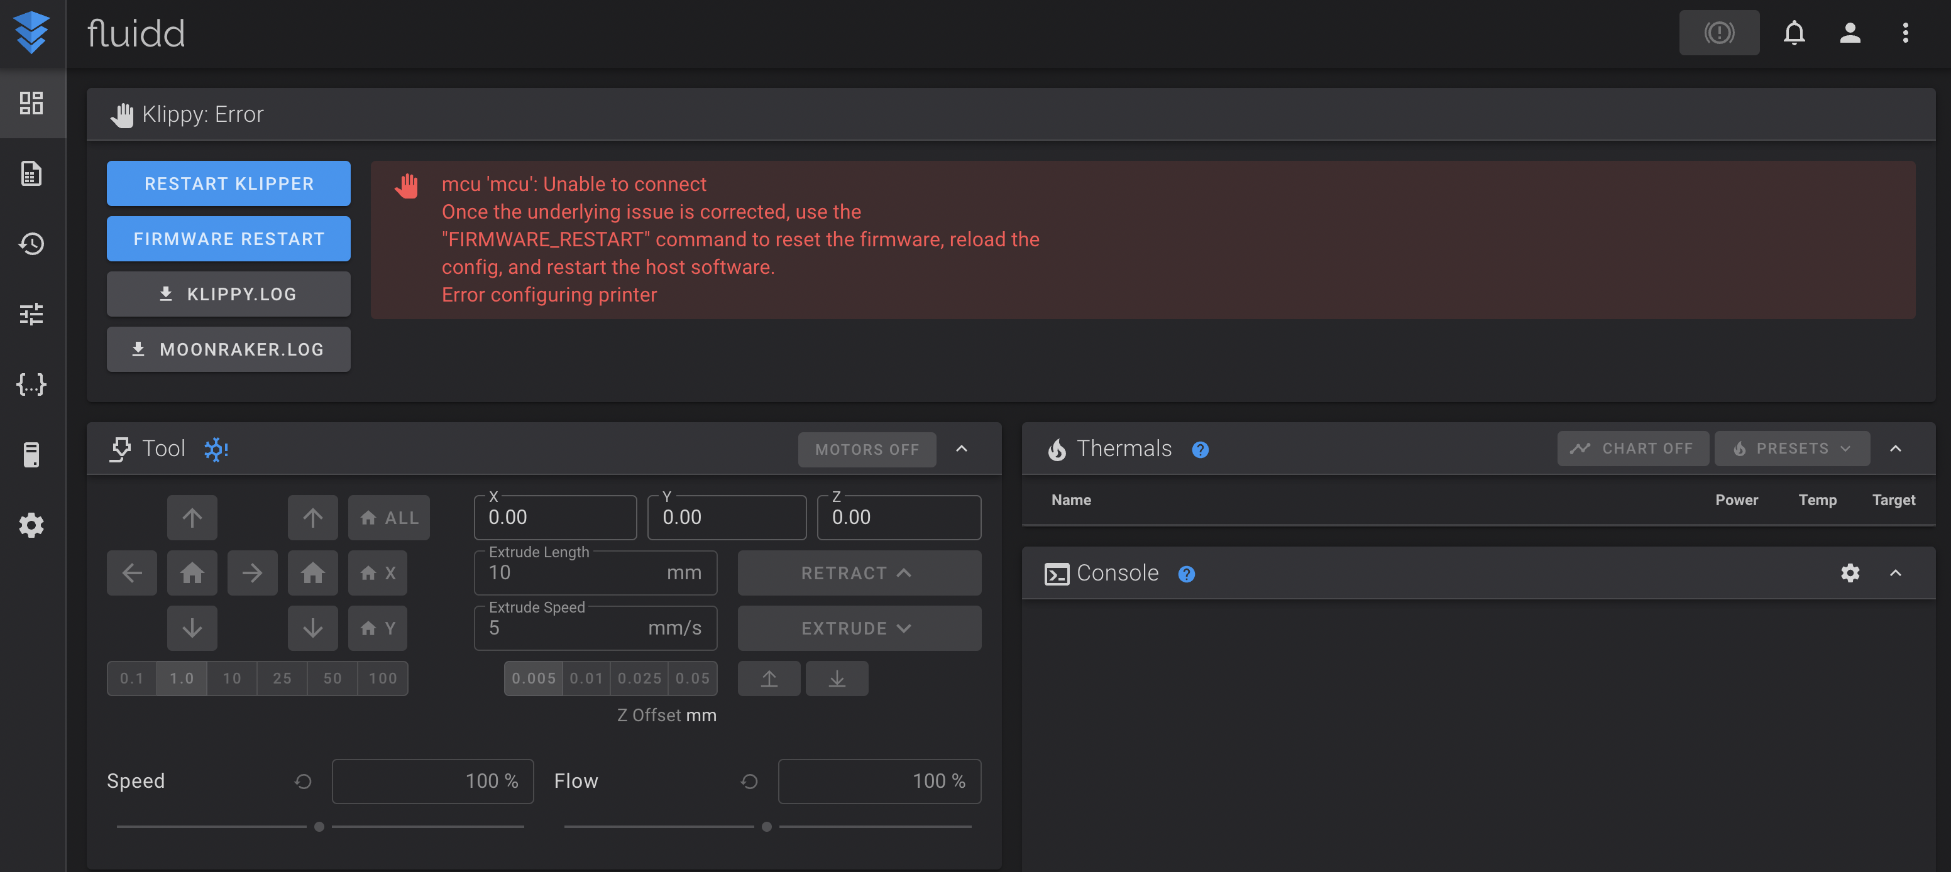Click the Extrude Speed field
The height and width of the screenshot is (872, 1951).
595,628
